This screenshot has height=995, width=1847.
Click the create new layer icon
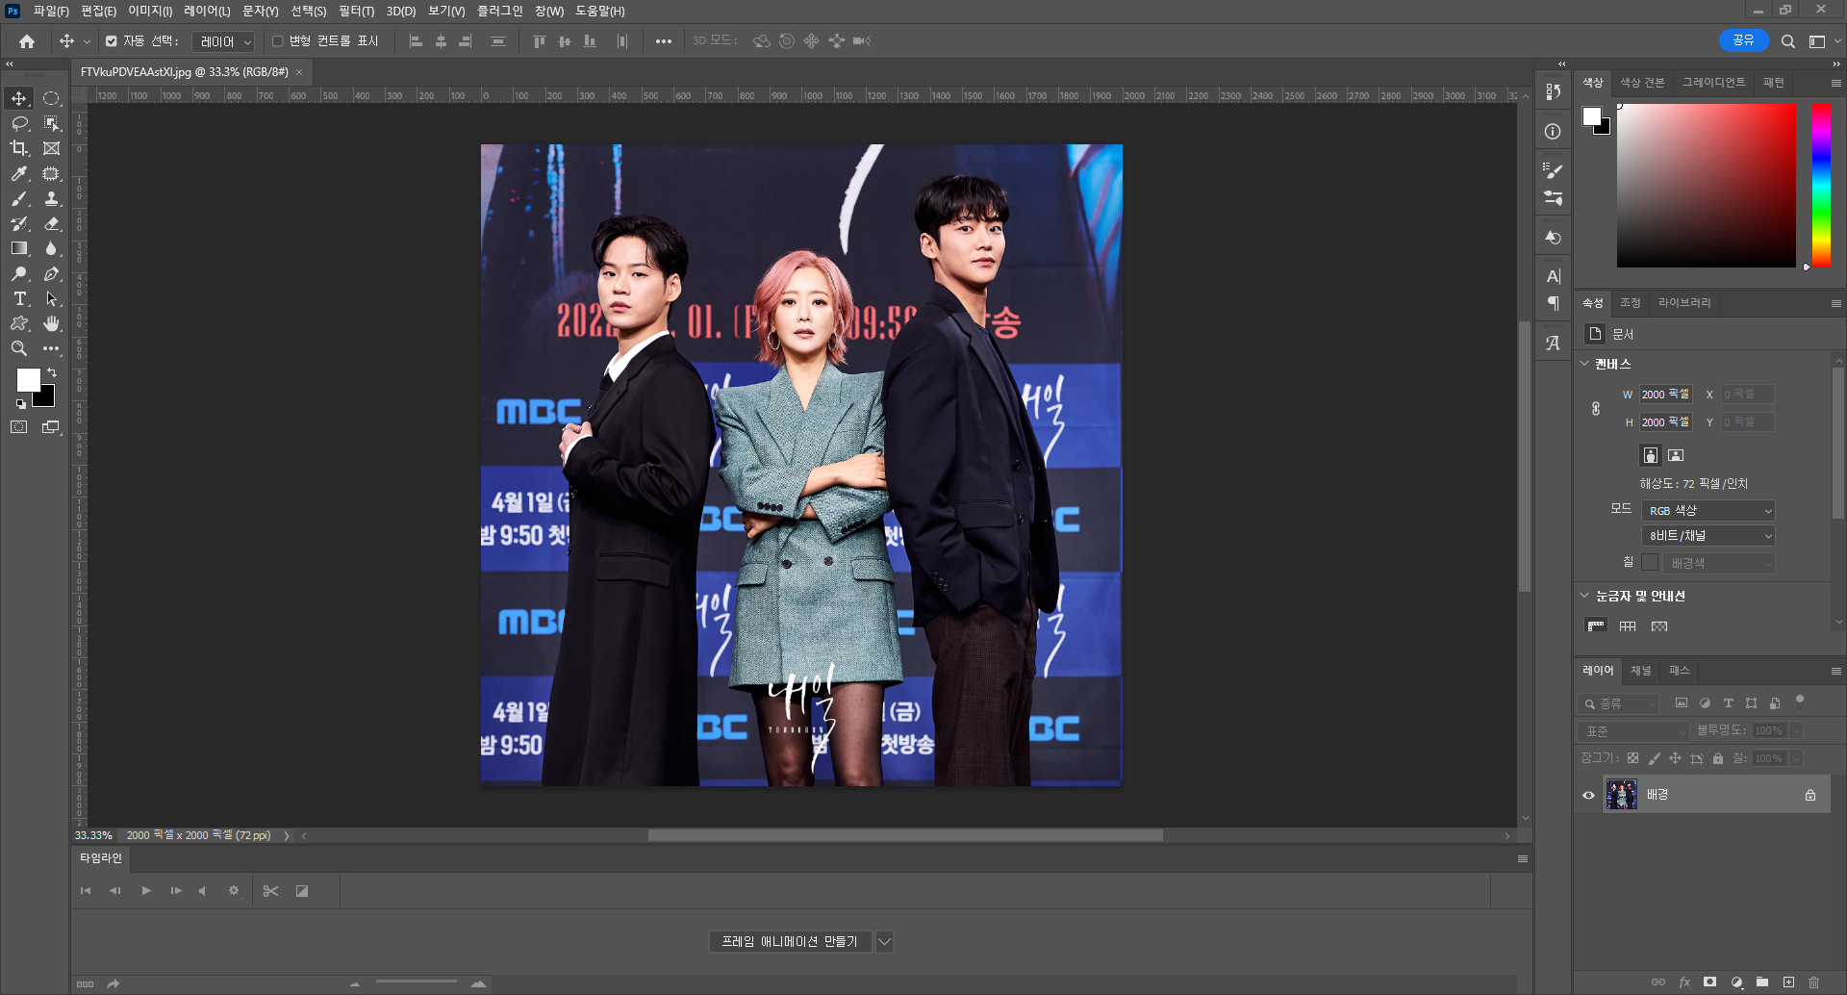pos(1788,982)
